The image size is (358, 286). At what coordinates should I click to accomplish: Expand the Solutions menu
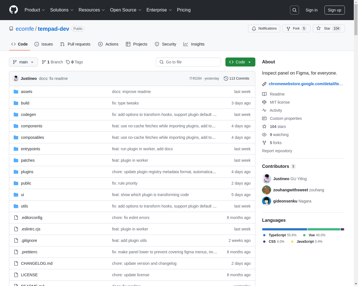tap(62, 10)
